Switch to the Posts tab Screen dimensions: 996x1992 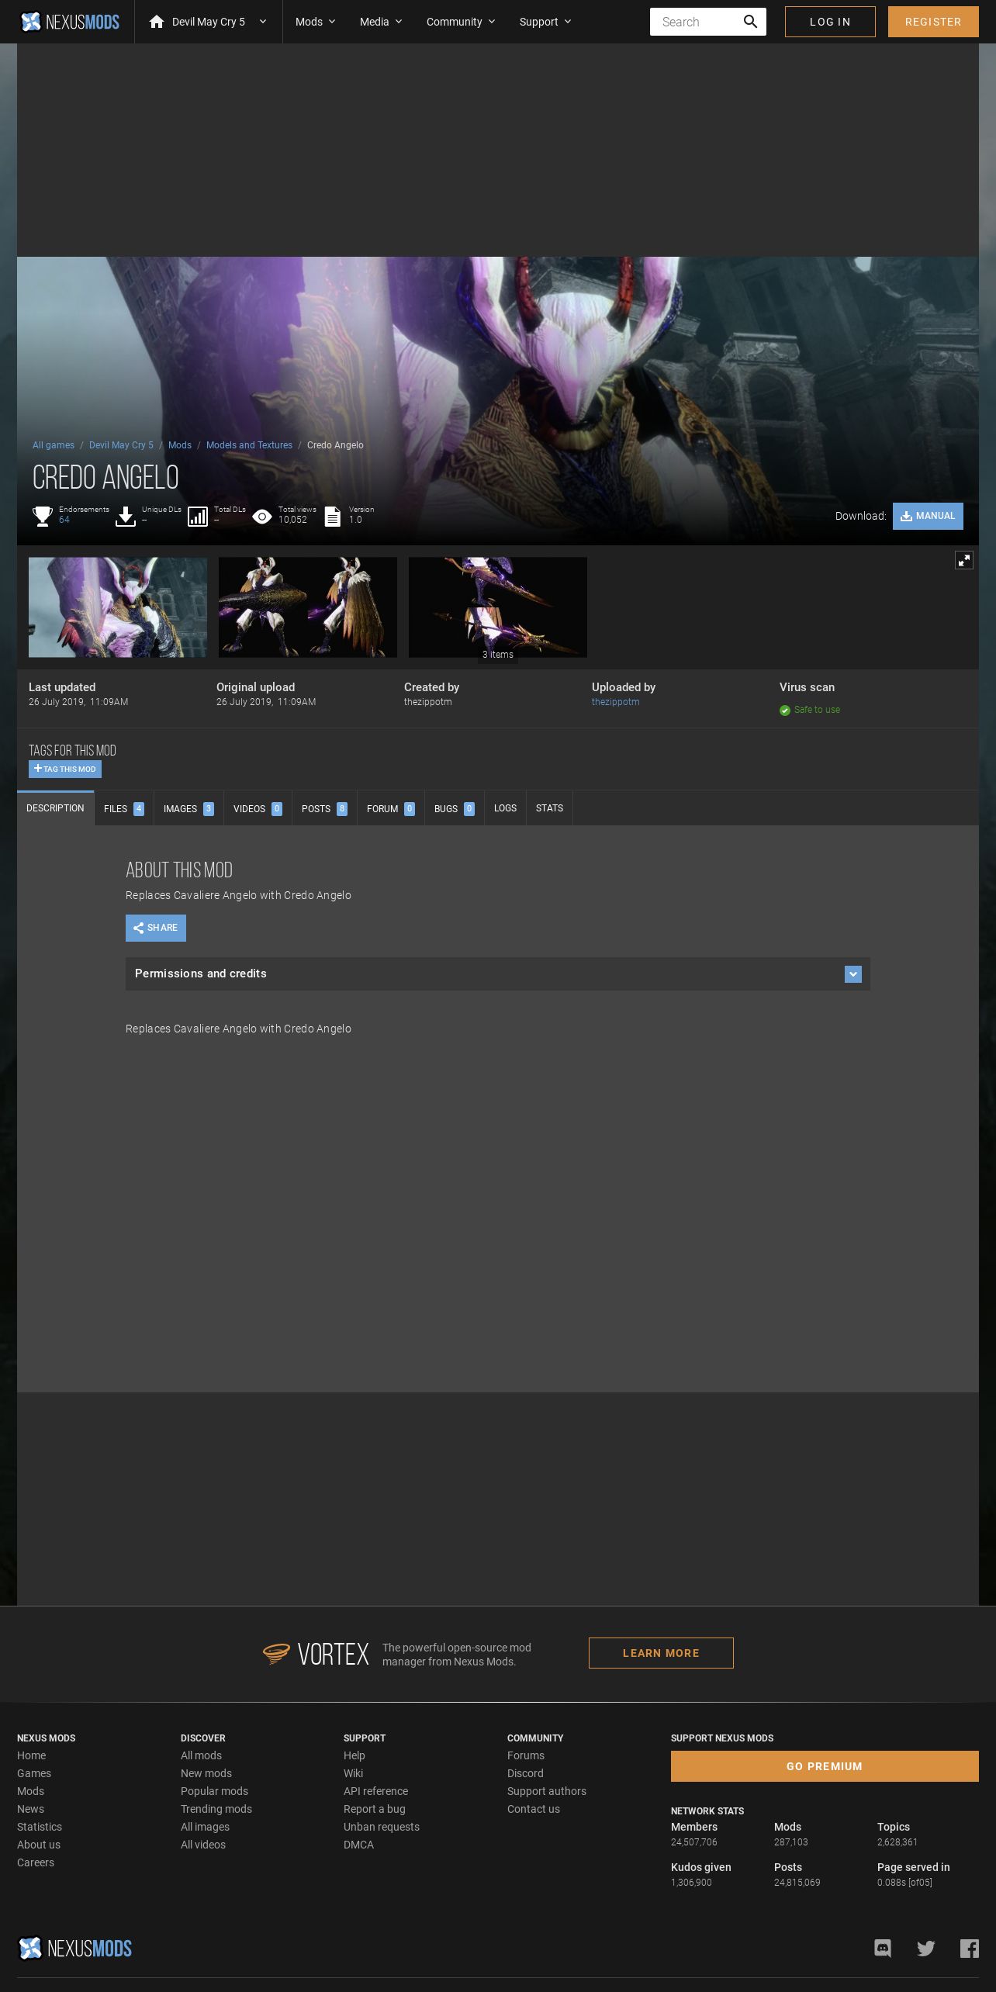[324, 808]
